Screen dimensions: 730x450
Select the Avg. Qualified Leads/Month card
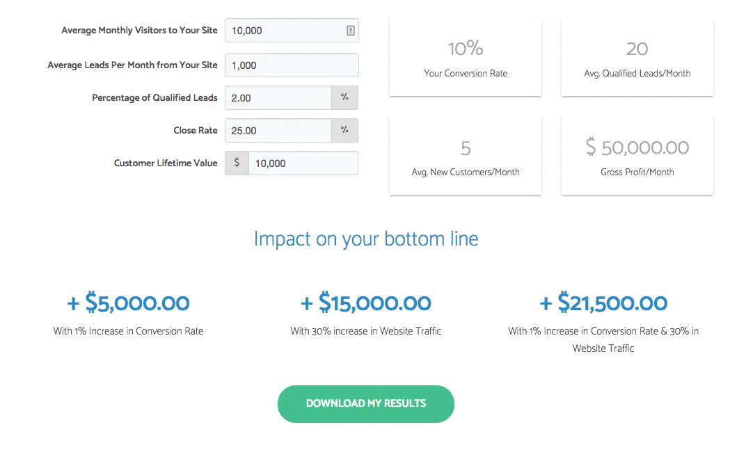click(637, 57)
